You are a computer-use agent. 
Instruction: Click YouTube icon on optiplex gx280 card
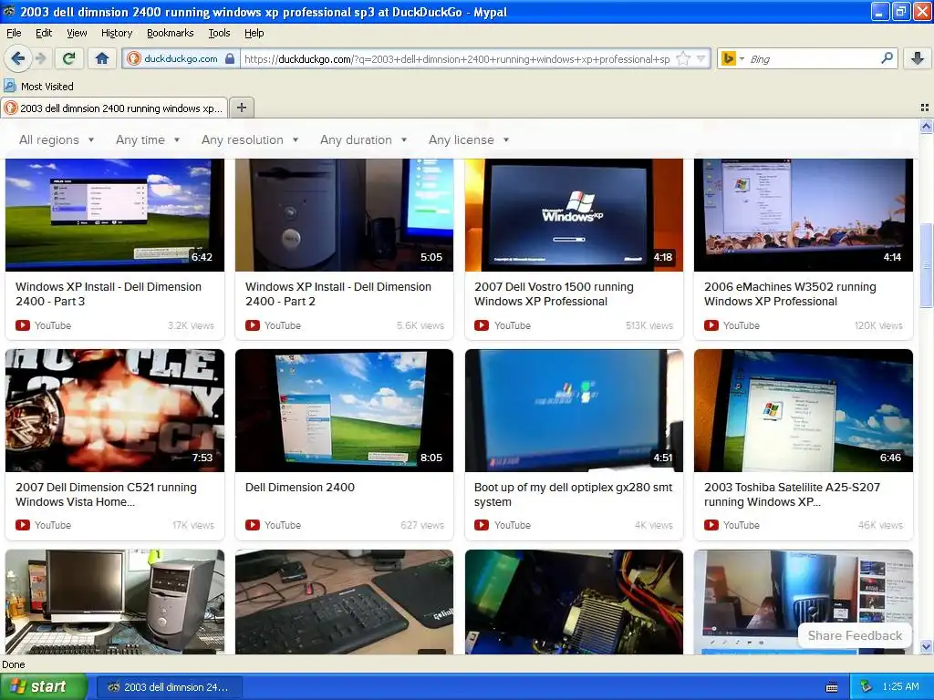(x=482, y=525)
